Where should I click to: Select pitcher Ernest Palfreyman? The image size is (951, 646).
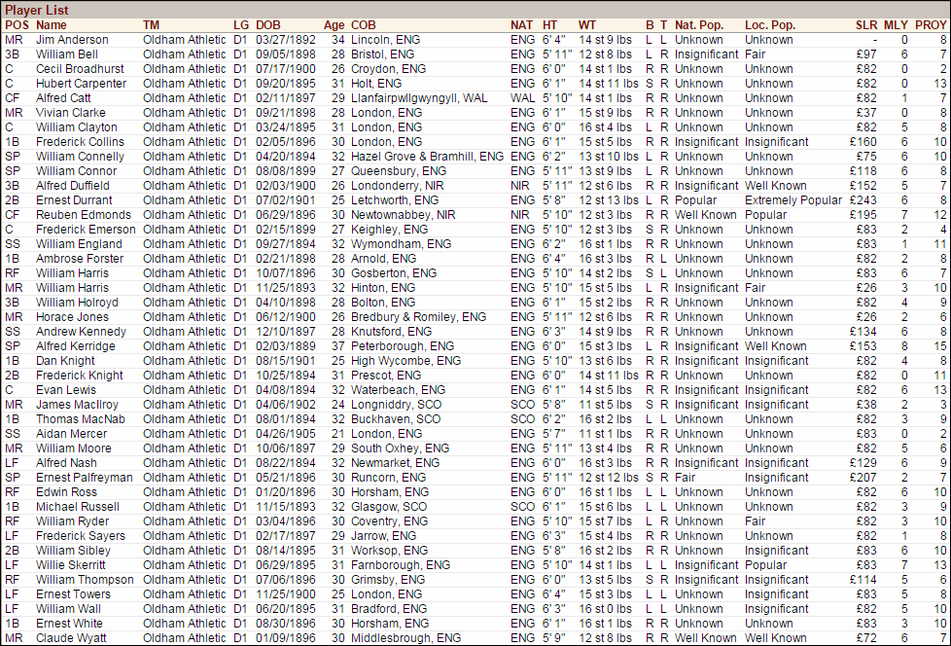pos(85,478)
